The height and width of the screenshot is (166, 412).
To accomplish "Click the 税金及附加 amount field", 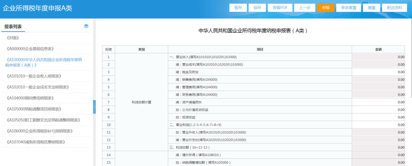I will pos(378,72).
